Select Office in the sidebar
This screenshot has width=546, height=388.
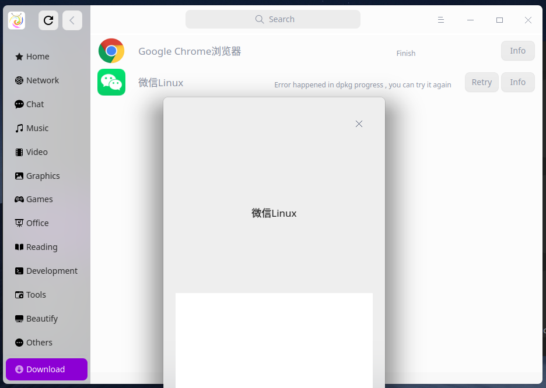tap(47, 223)
